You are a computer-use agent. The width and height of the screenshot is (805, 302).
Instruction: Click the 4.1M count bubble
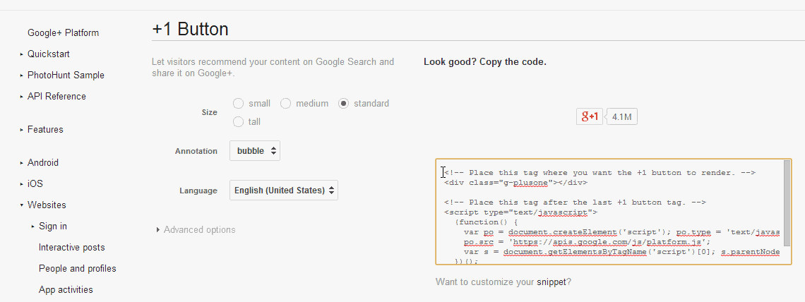coord(622,117)
